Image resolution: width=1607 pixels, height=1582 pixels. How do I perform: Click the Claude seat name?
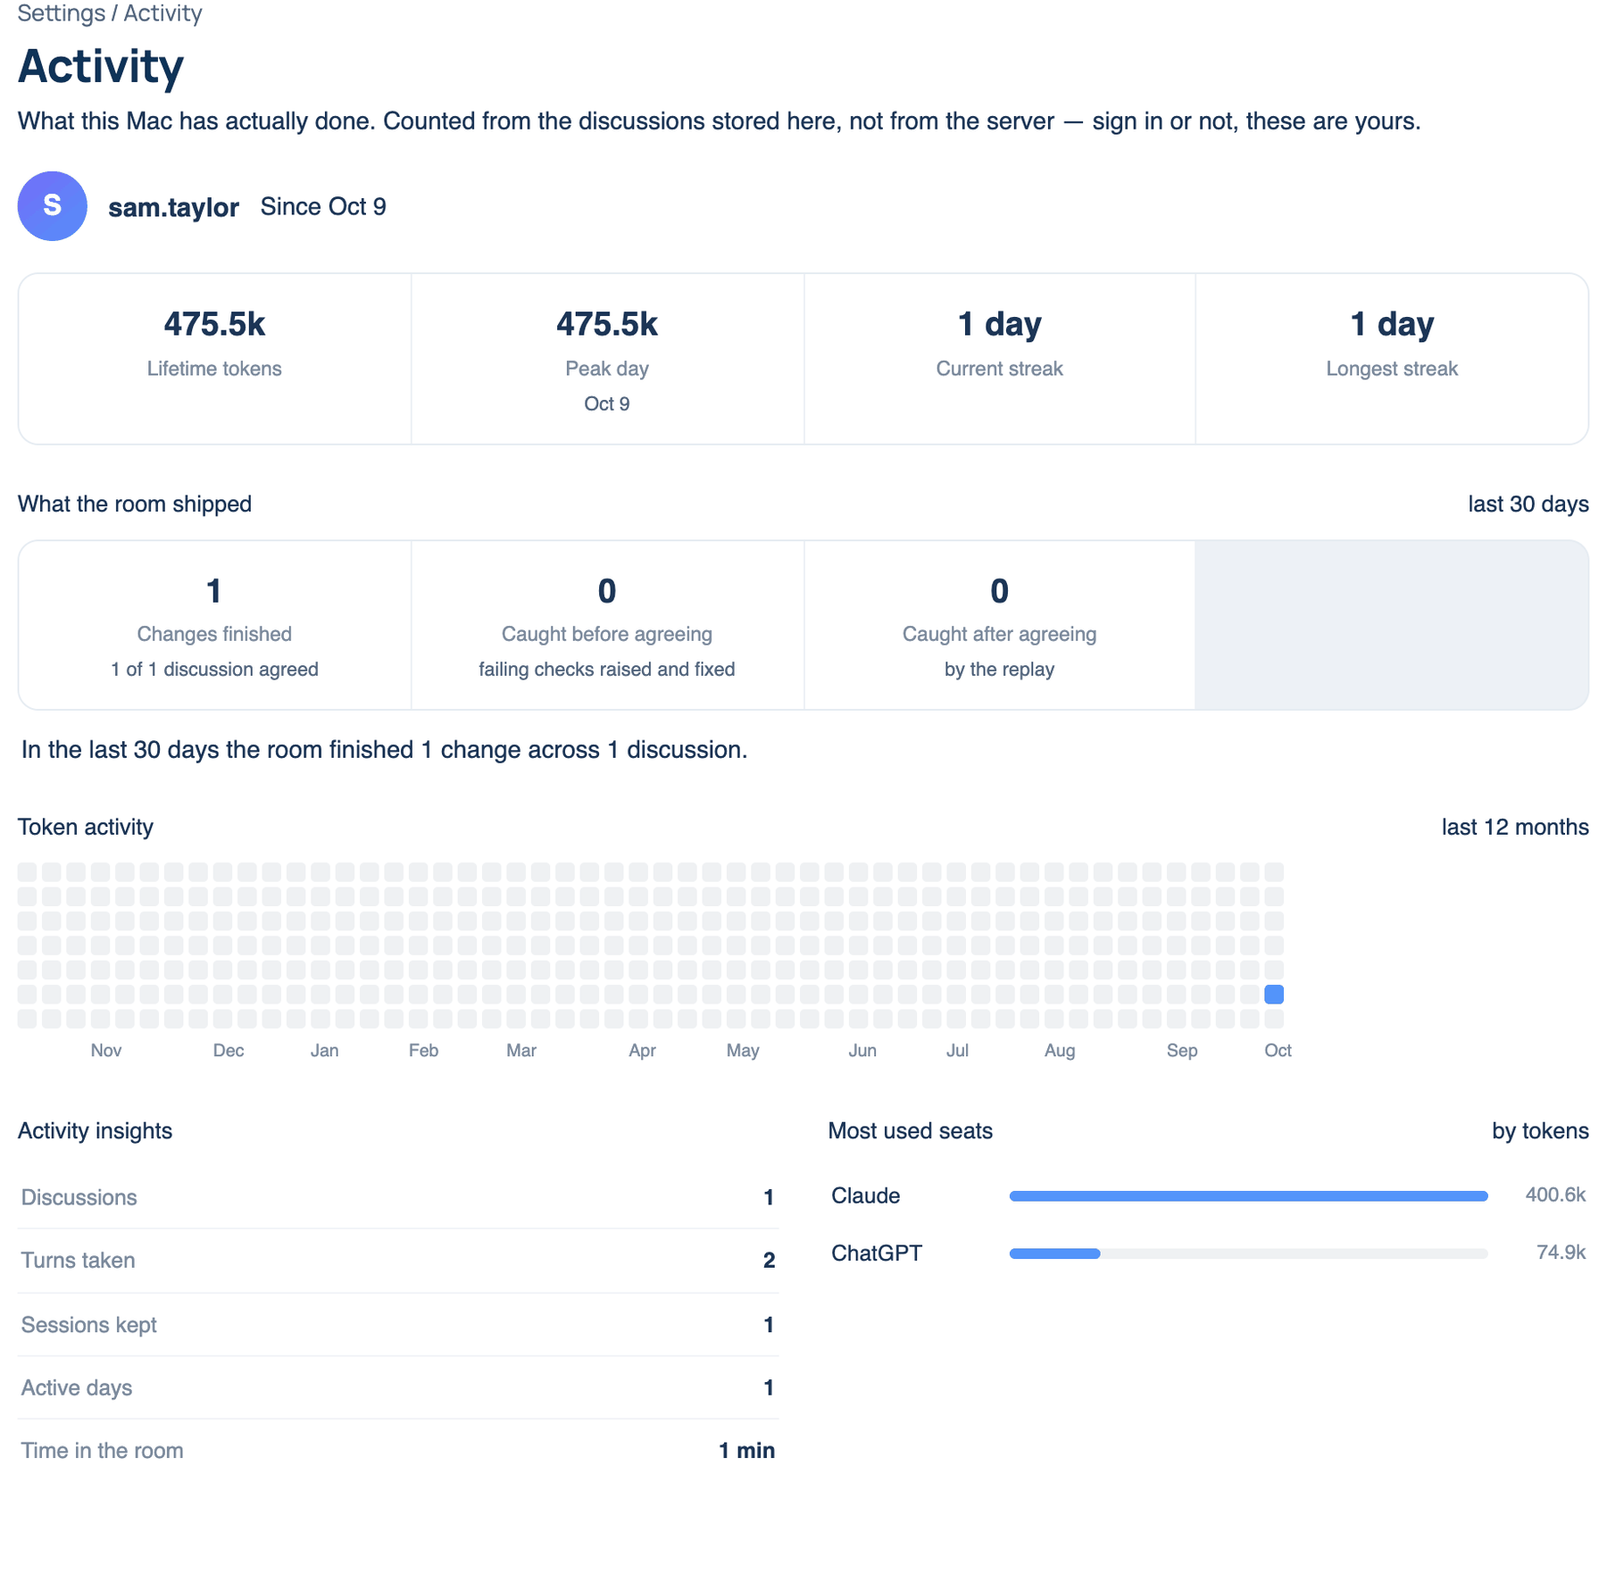click(x=865, y=1195)
